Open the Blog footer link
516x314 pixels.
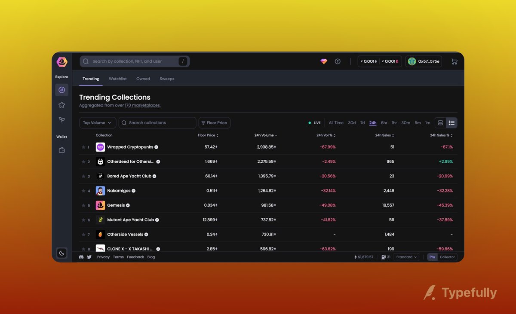pyautogui.click(x=151, y=257)
